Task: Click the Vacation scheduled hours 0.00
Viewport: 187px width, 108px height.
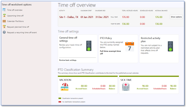Action: pos(103,86)
